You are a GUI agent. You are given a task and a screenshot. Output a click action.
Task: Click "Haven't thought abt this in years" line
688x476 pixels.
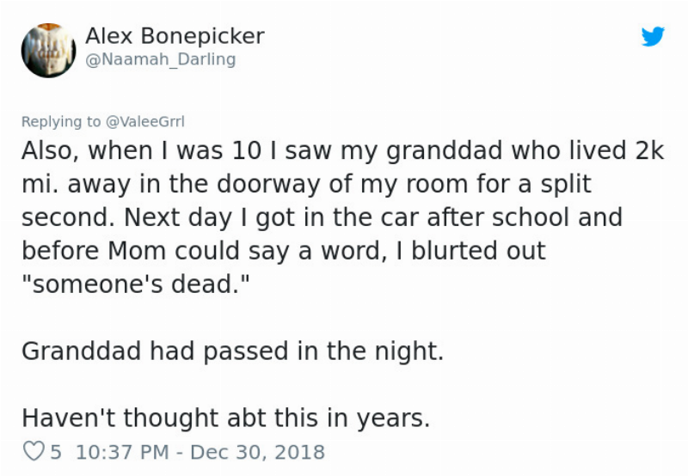[x=224, y=418]
